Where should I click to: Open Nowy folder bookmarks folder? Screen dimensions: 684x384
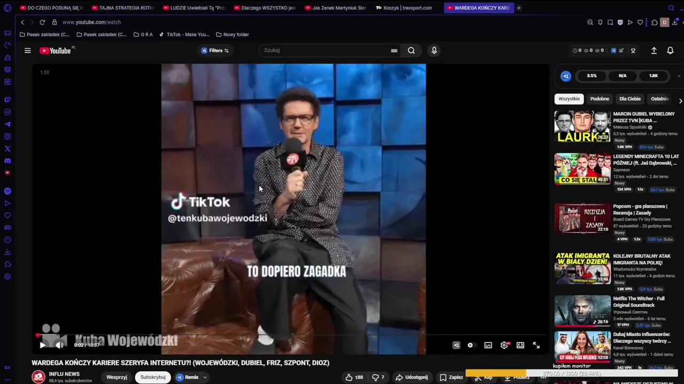pyautogui.click(x=232, y=35)
